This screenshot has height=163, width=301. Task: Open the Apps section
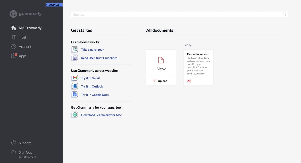(23, 56)
